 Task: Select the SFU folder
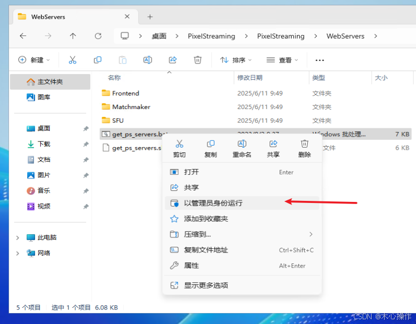pos(256,121)
